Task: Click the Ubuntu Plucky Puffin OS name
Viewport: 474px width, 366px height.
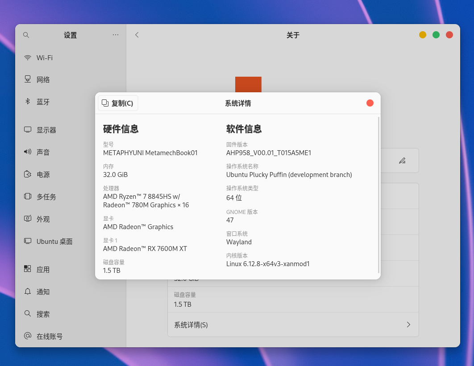Action: pos(289,175)
